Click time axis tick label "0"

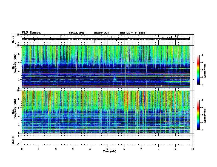22,149
